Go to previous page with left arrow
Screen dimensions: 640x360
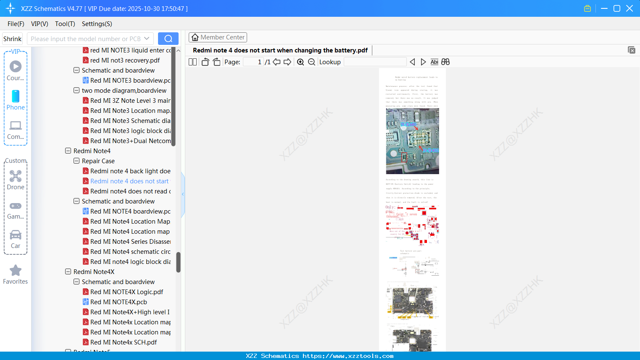[x=277, y=62]
